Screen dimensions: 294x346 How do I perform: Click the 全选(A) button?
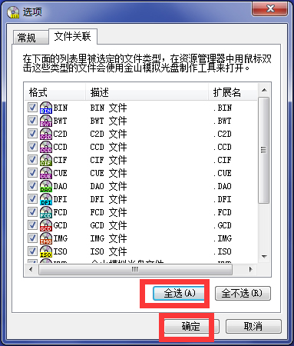[x=179, y=293]
